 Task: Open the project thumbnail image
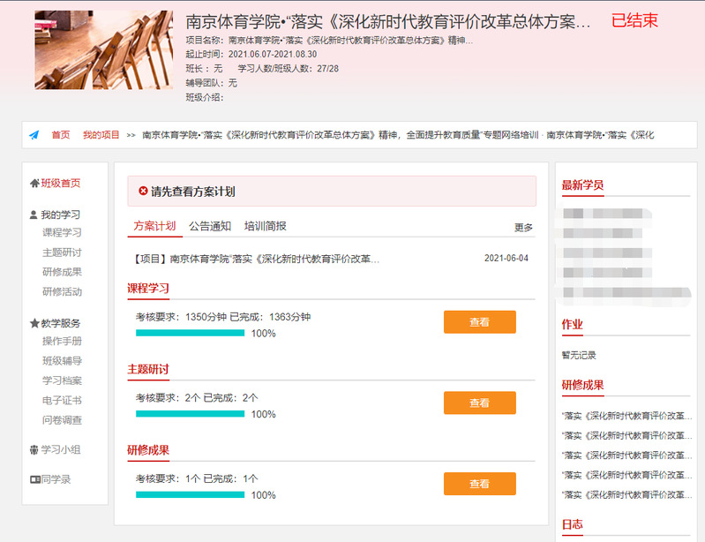(104, 50)
